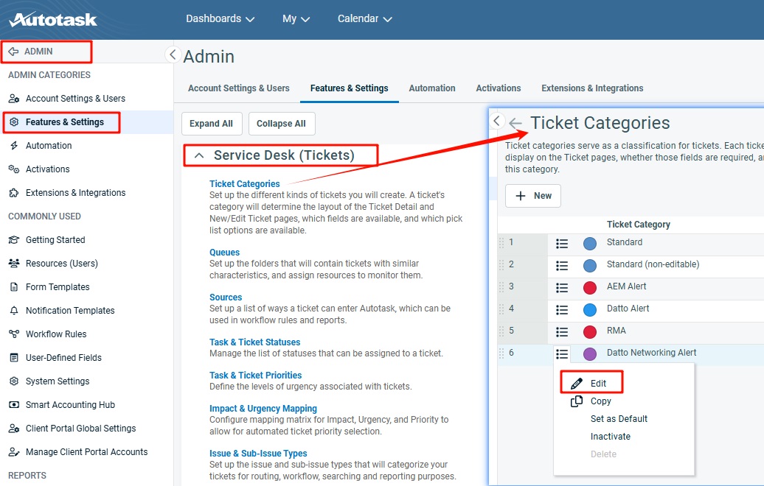Click the back arrow beside Ticket Categories heading
Image resolution: width=764 pixels, height=486 pixels.
(x=515, y=123)
